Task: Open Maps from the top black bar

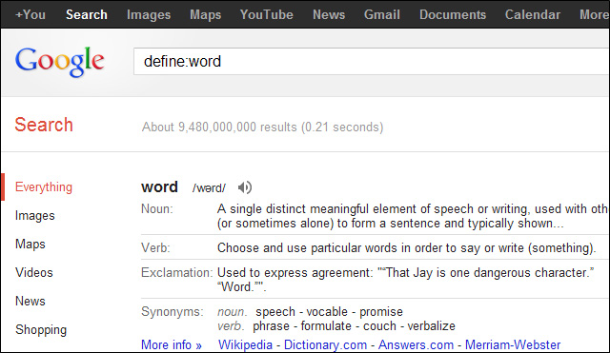Action: point(206,15)
